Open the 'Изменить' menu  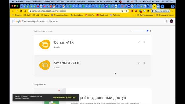[37, 1]
